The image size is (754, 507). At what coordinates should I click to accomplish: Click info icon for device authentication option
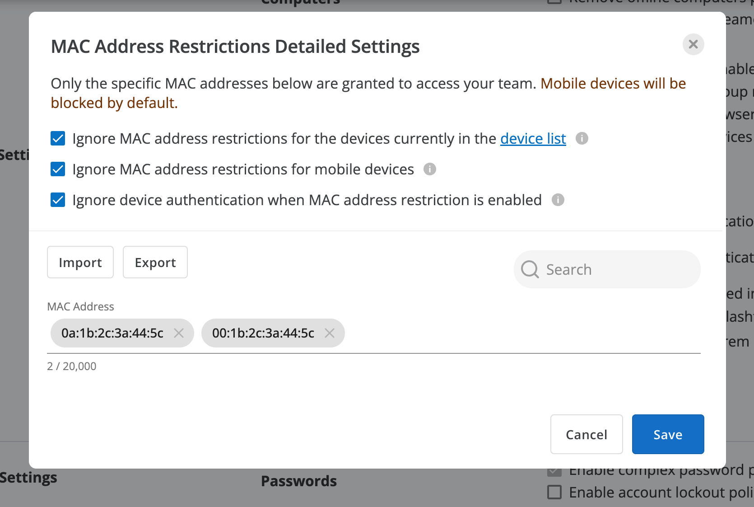(558, 200)
